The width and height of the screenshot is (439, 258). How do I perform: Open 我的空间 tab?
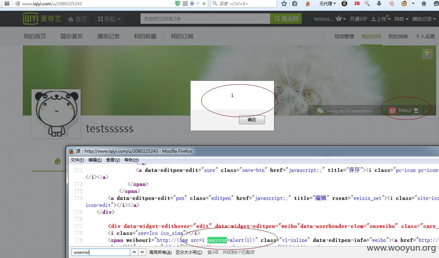click(371, 36)
